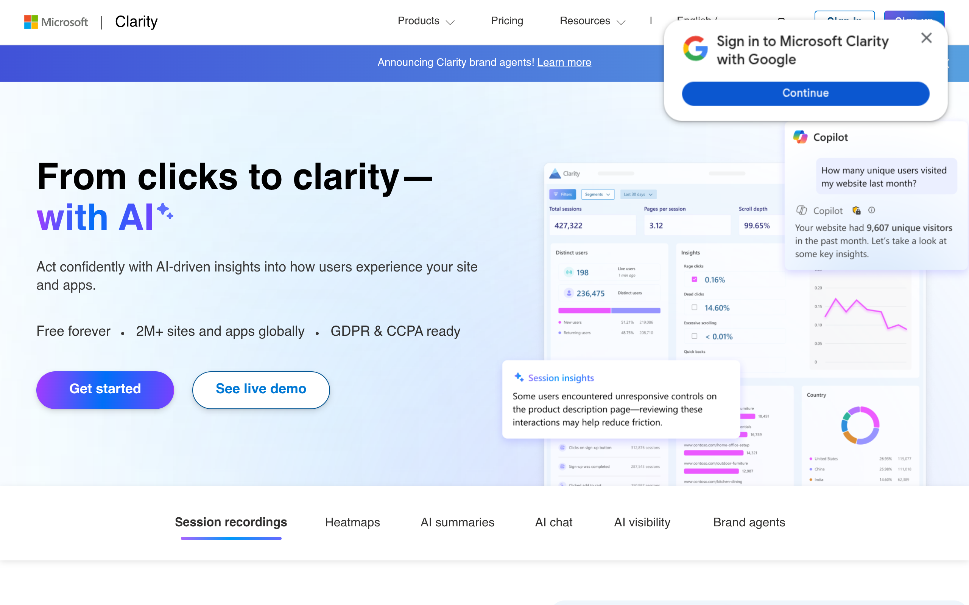Select the Session recordings tab
Screen dimensions: 969x605
(231, 522)
